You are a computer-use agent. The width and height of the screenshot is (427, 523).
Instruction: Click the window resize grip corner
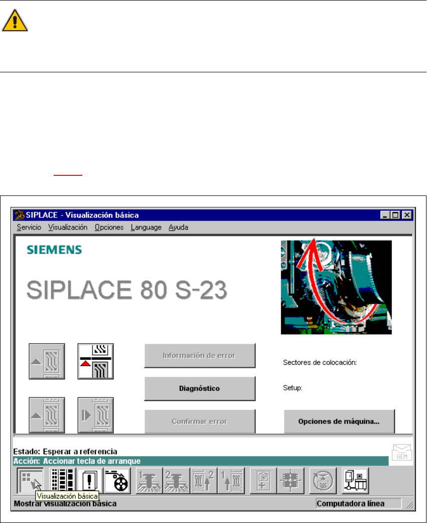pos(409,504)
